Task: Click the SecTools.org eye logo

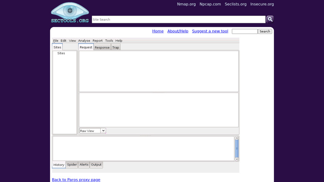Action: (x=70, y=12)
